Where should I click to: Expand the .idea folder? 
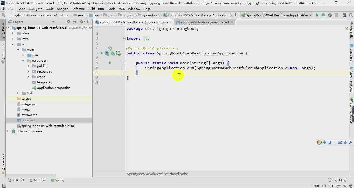pyautogui.click(x=13, y=33)
